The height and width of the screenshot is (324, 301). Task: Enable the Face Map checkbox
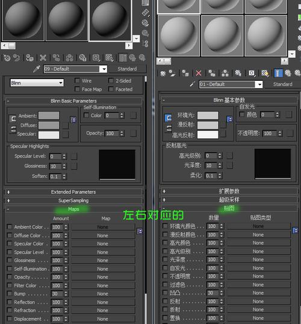(x=77, y=89)
